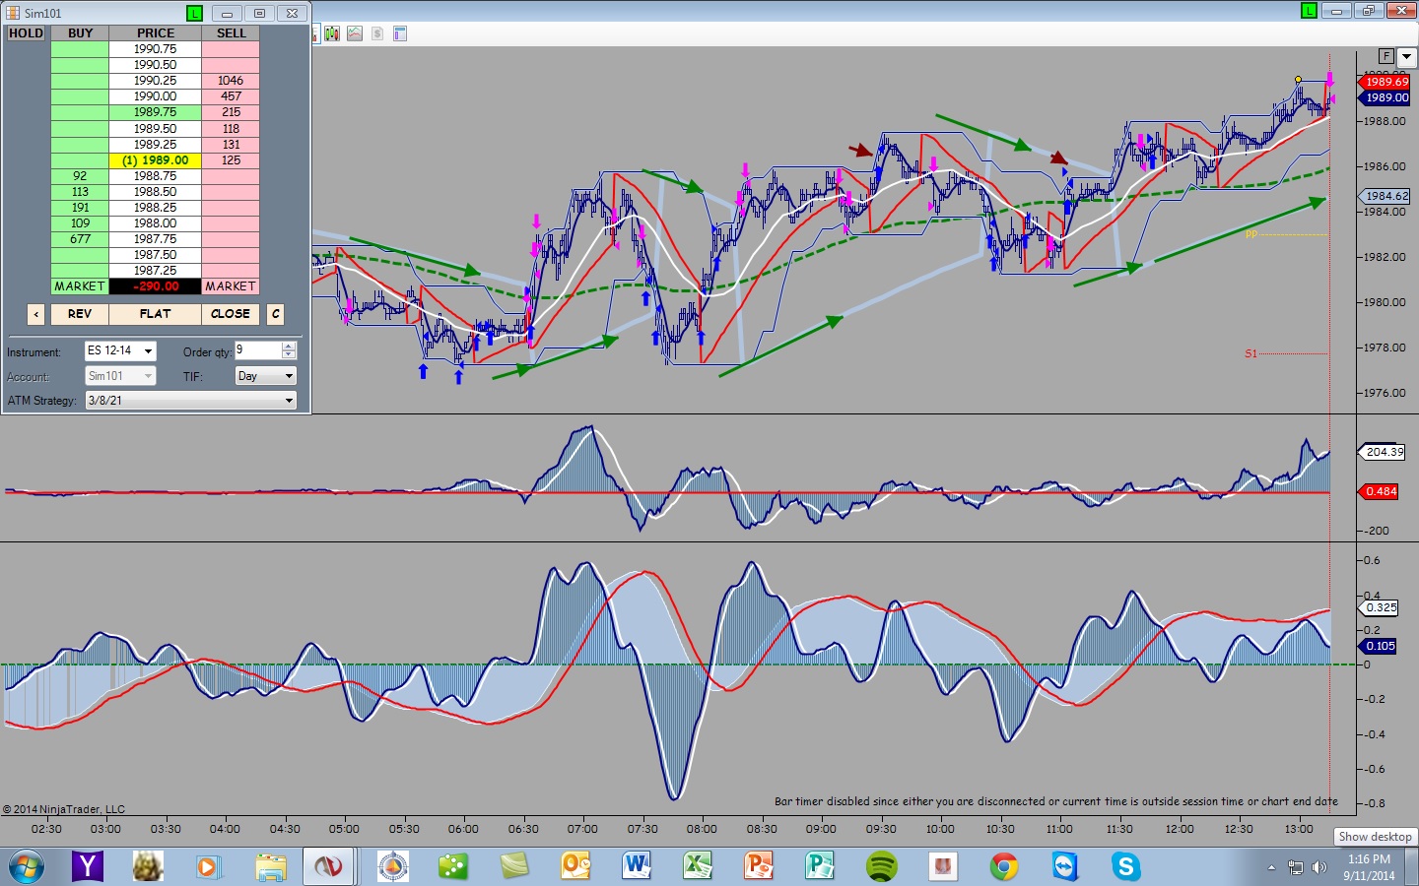Click the blue 1989.00 price marker
The height and width of the screenshot is (886, 1419).
(x=1385, y=98)
